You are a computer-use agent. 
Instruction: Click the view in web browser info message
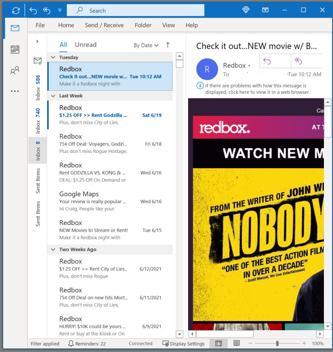pyautogui.click(x=258, y=89)
